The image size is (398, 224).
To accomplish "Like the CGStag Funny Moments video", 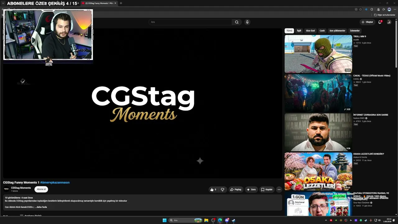I will coord(213,189).
